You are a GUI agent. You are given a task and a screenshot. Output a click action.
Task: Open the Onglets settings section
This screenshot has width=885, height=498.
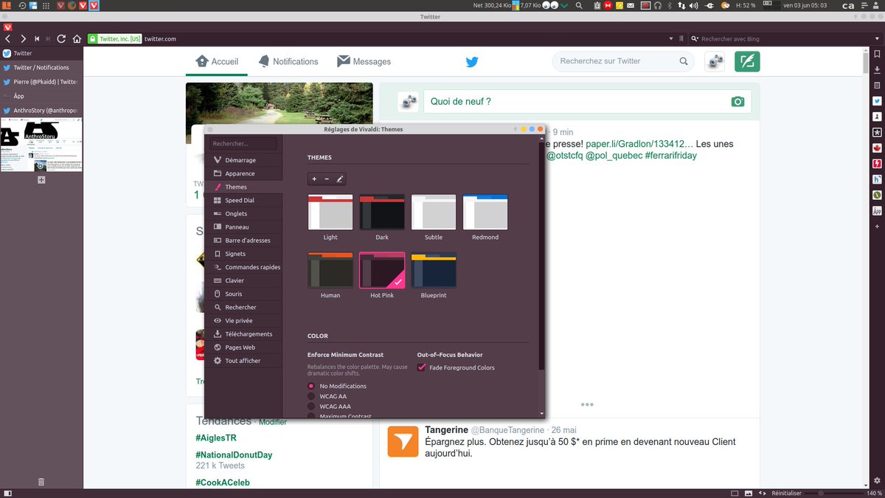(243, 213)
